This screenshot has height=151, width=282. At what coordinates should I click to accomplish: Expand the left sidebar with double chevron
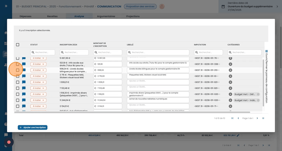(6, 6)
